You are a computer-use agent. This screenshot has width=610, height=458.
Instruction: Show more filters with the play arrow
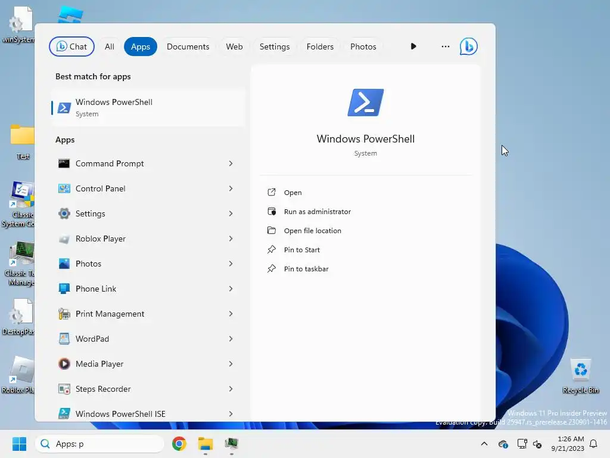413,47
